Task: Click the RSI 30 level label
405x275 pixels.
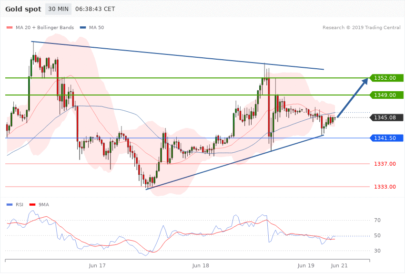Action: pyautogui.click(x=377, y=251)
